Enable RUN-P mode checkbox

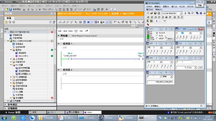click(x=157, y=33)
